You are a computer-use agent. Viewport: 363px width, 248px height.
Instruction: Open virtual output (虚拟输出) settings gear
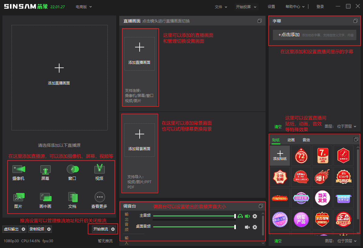tap(23, 229)
